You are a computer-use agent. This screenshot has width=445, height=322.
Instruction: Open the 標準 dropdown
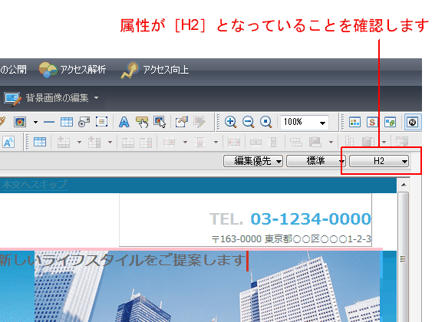315,161
